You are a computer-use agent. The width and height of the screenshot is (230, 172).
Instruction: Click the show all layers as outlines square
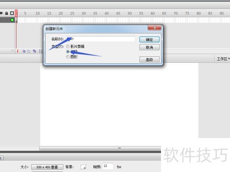[12, 13]
